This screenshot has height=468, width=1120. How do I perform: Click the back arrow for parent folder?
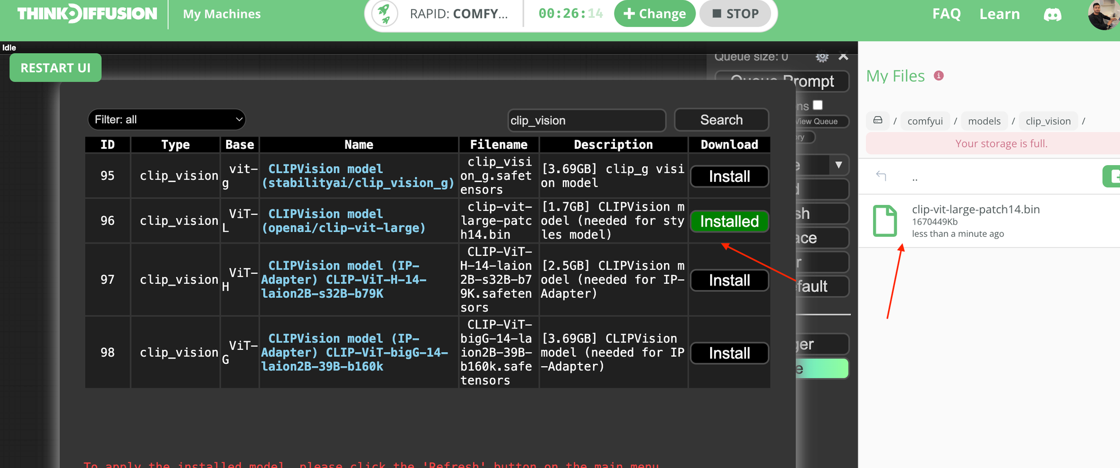(x=881, y=176)
